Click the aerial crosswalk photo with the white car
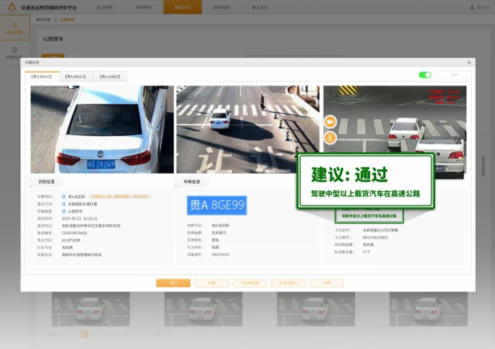This screenshot has height=349, width=495. tap(247, 129)
